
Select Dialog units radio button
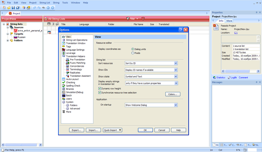click(x=133, y=49)
